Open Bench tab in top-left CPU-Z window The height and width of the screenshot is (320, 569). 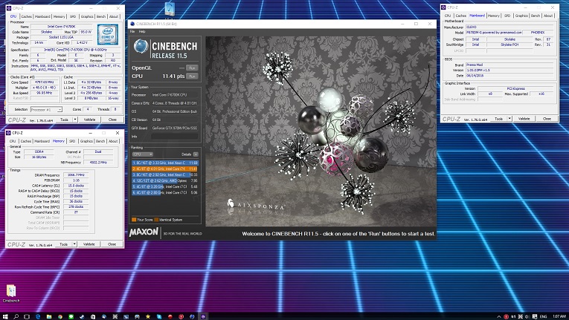pos(101,16)
